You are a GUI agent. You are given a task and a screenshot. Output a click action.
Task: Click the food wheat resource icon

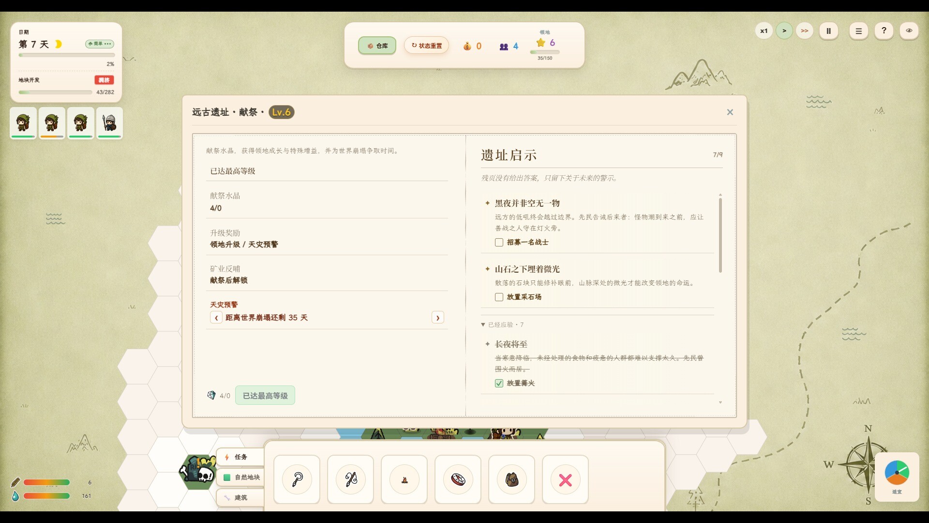tap(15, 482)
